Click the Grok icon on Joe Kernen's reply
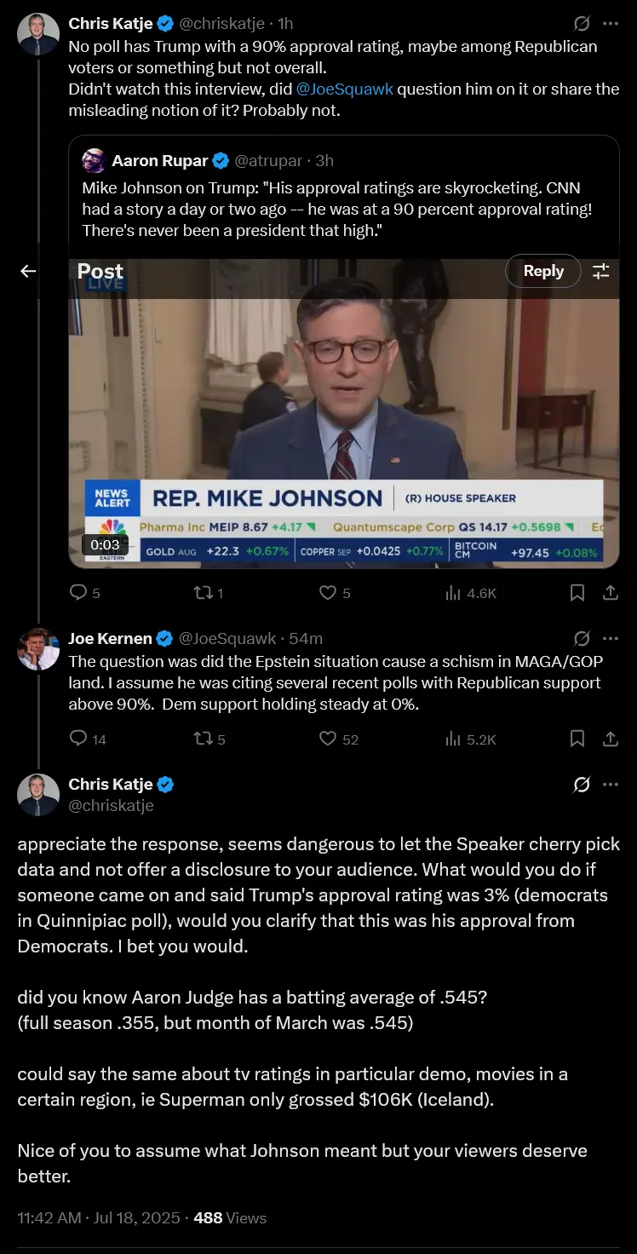Viewport: 637px width, 1254px height. click(582, 638)
